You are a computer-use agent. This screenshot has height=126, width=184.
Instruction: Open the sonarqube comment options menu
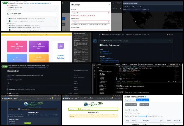[170, 41]
